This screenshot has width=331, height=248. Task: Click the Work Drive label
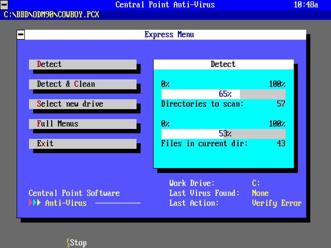click(192, 183)
